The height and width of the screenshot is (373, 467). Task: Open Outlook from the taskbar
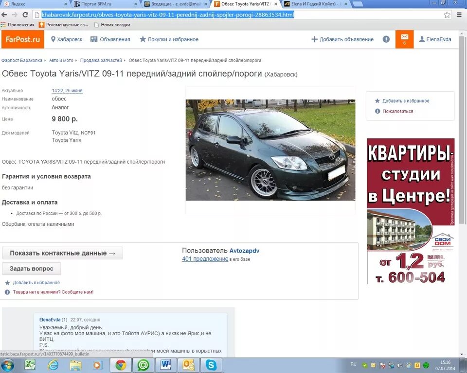[188, 365]
